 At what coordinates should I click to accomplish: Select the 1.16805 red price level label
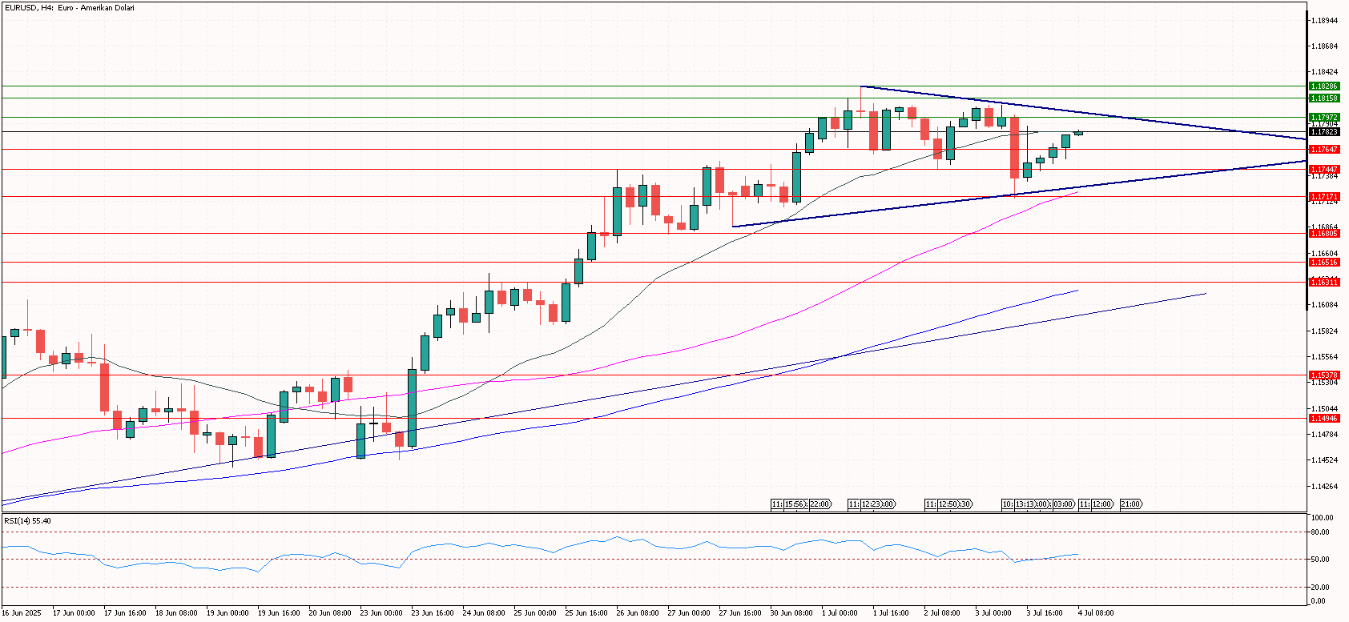click(x=1324, y=233)
